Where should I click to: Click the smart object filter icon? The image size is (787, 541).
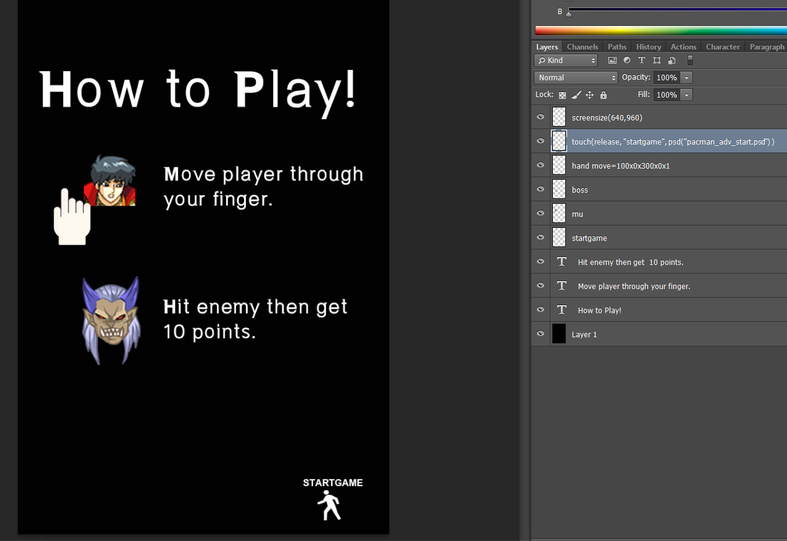pyautogui.click(x=671, y=61)
